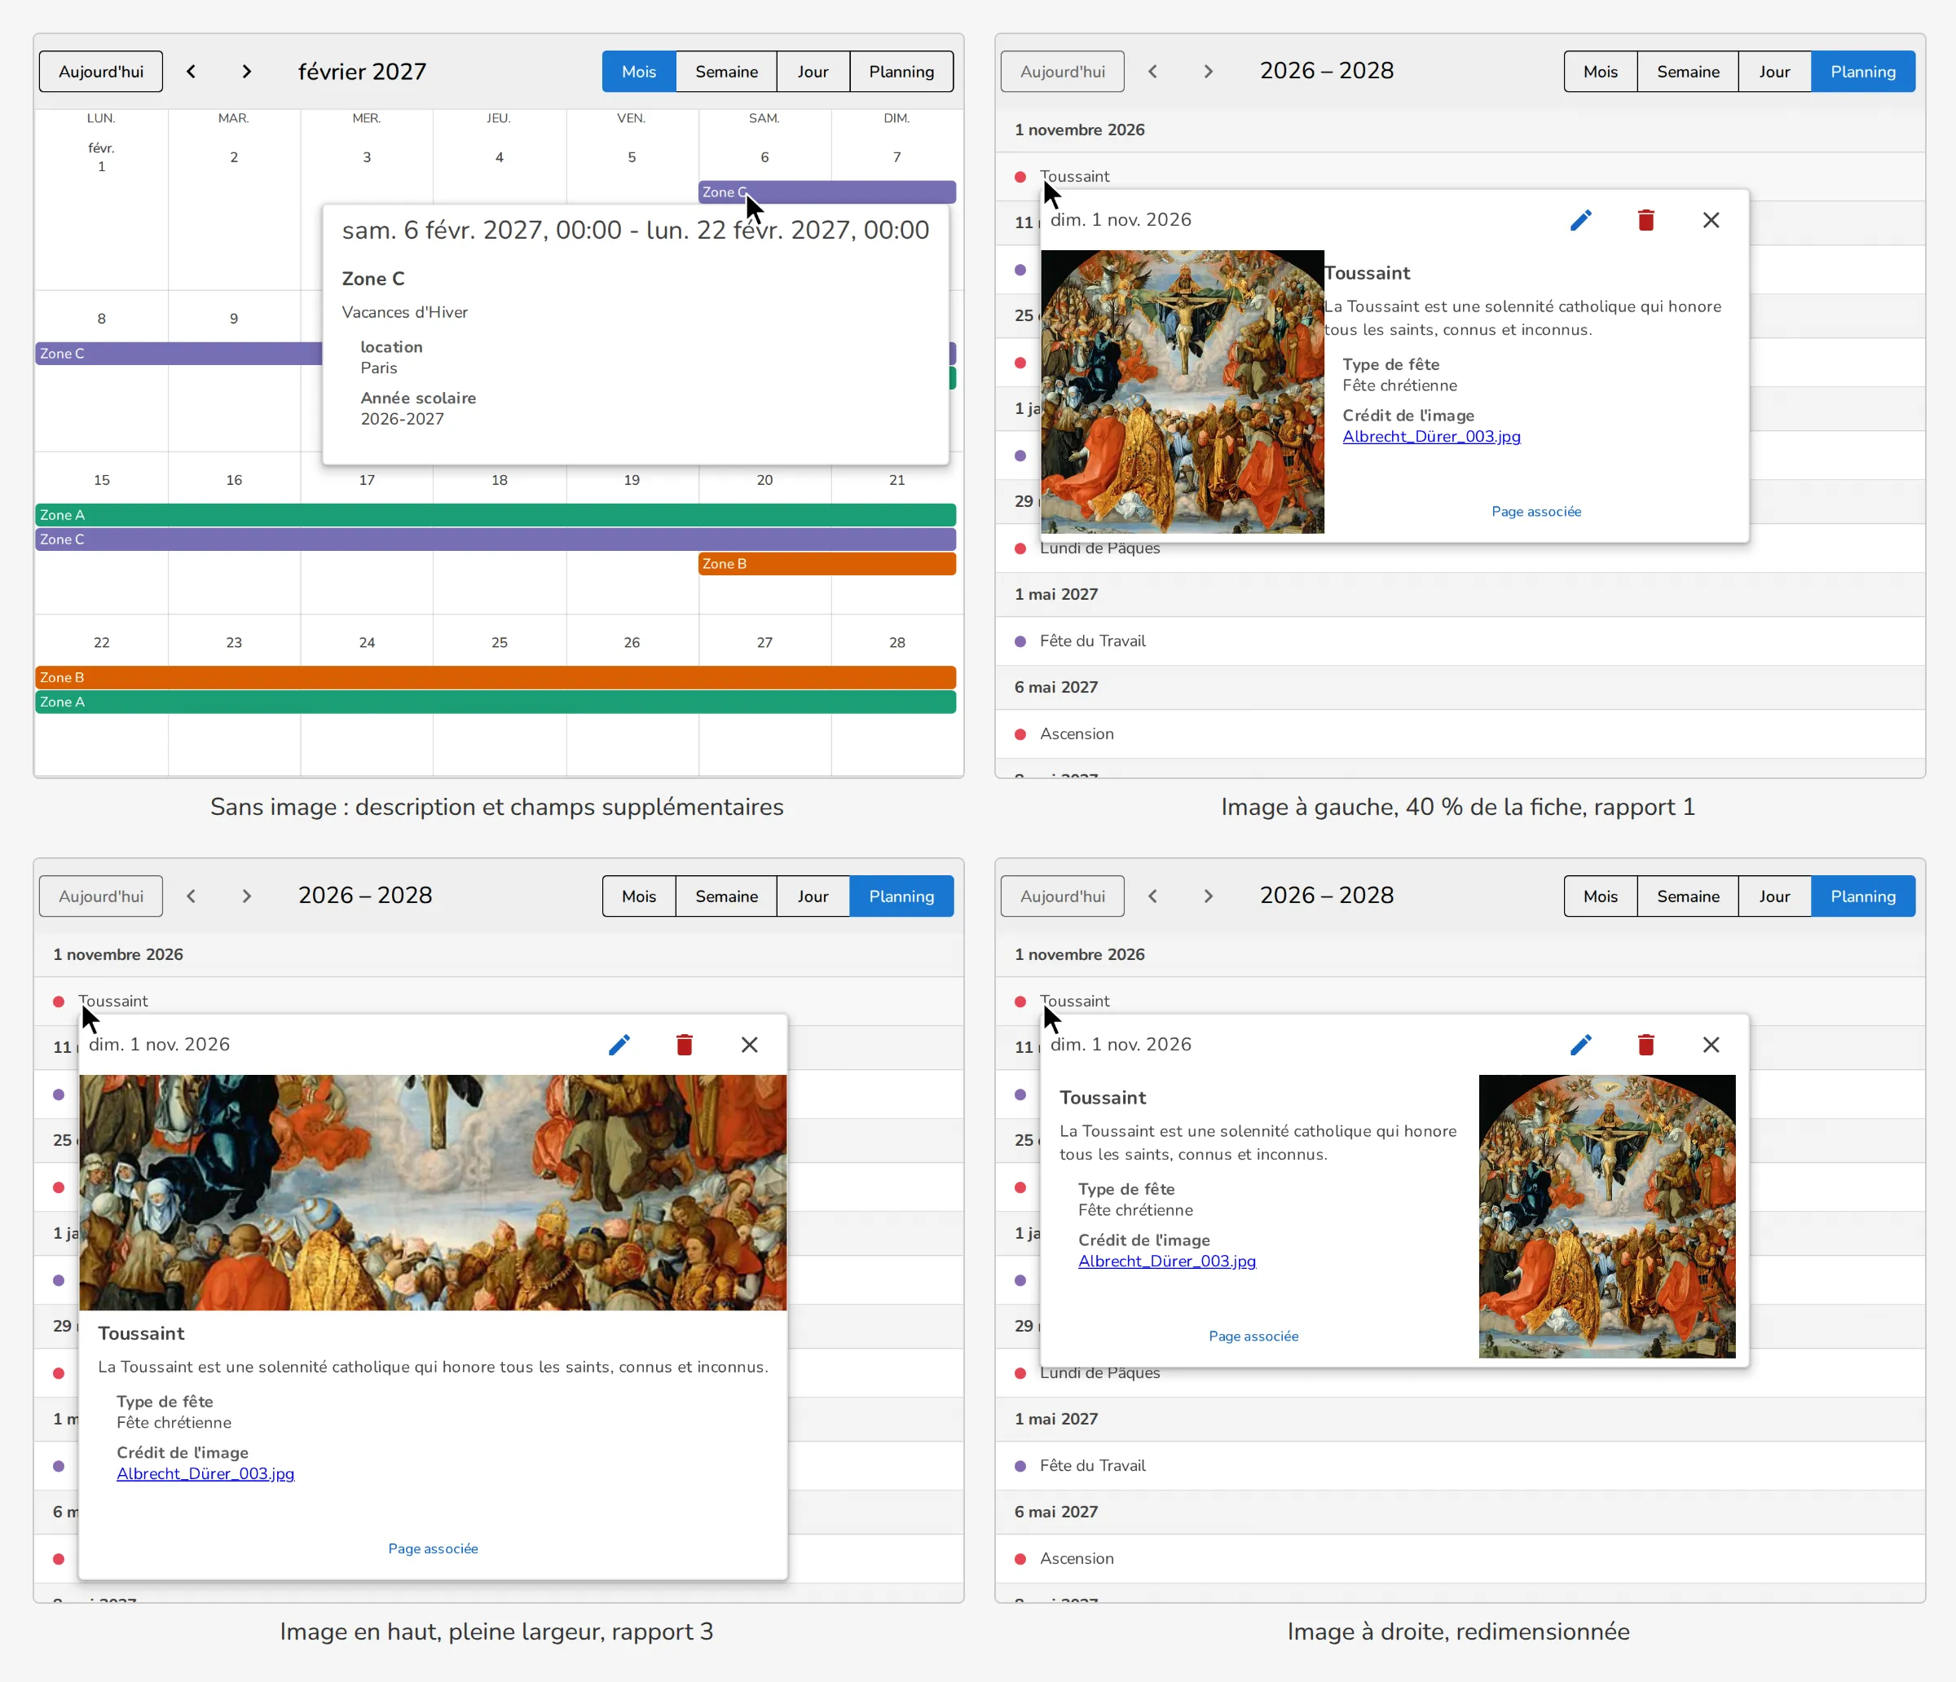The image size is (1956, 1682).
Task: Click next arrow in the right-image planning panel
Action: click(x=1209, y=896)
